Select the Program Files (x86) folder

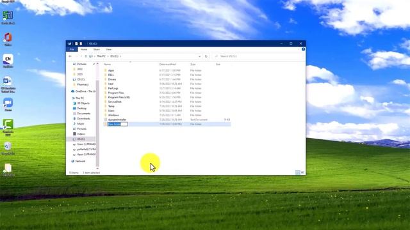pos(119,97)
